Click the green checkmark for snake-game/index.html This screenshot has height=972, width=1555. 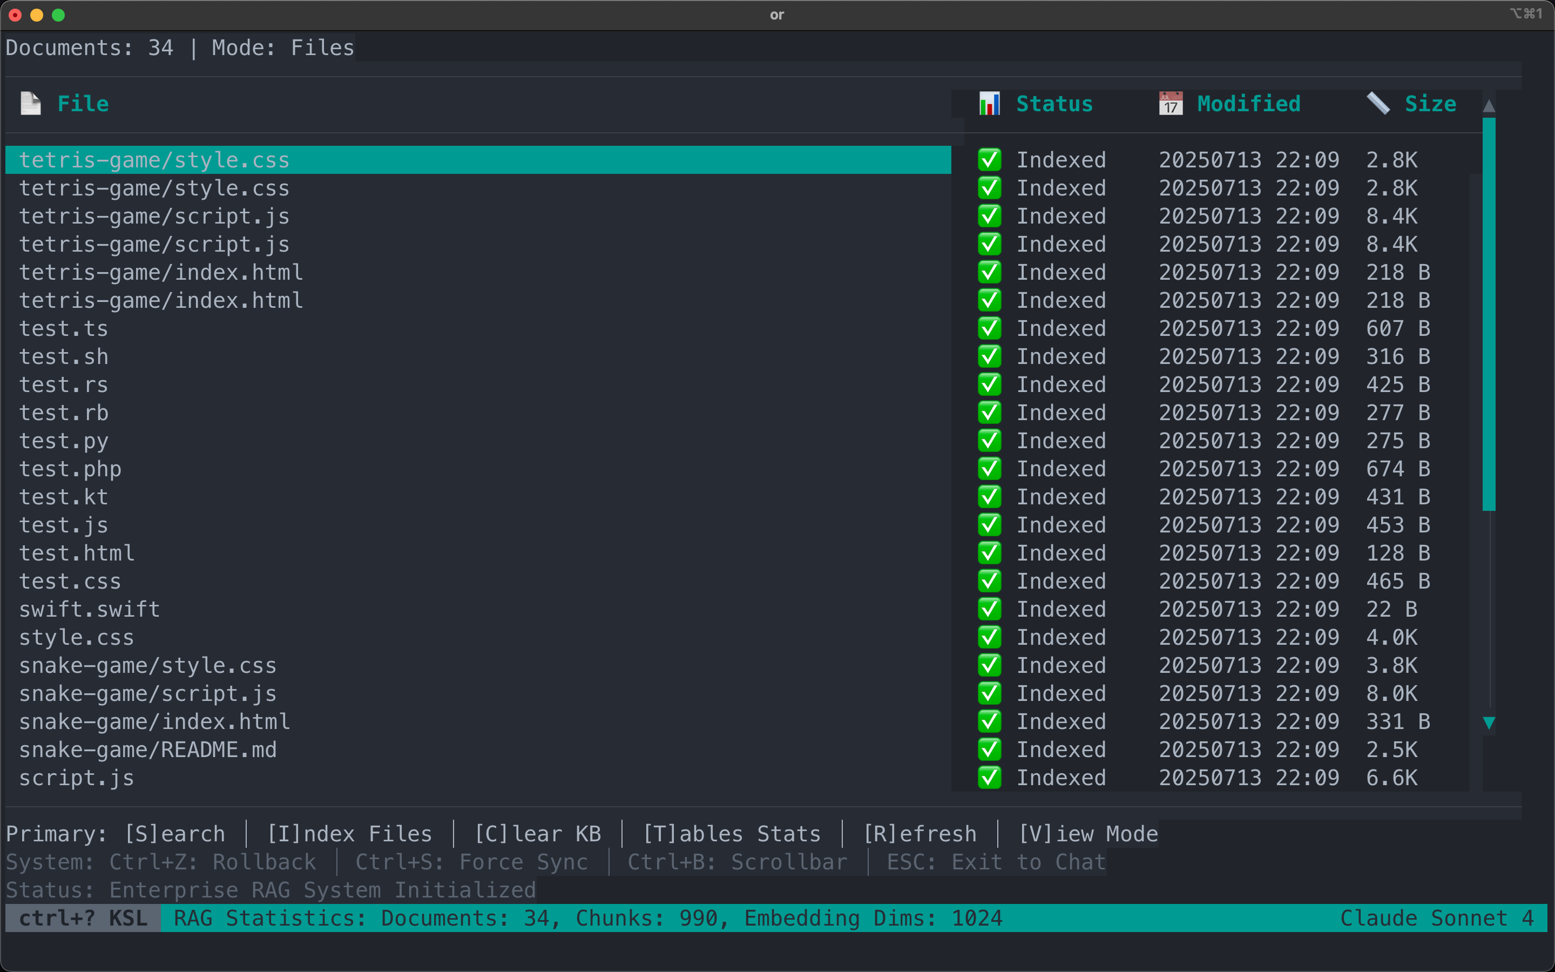click(990, 722)
